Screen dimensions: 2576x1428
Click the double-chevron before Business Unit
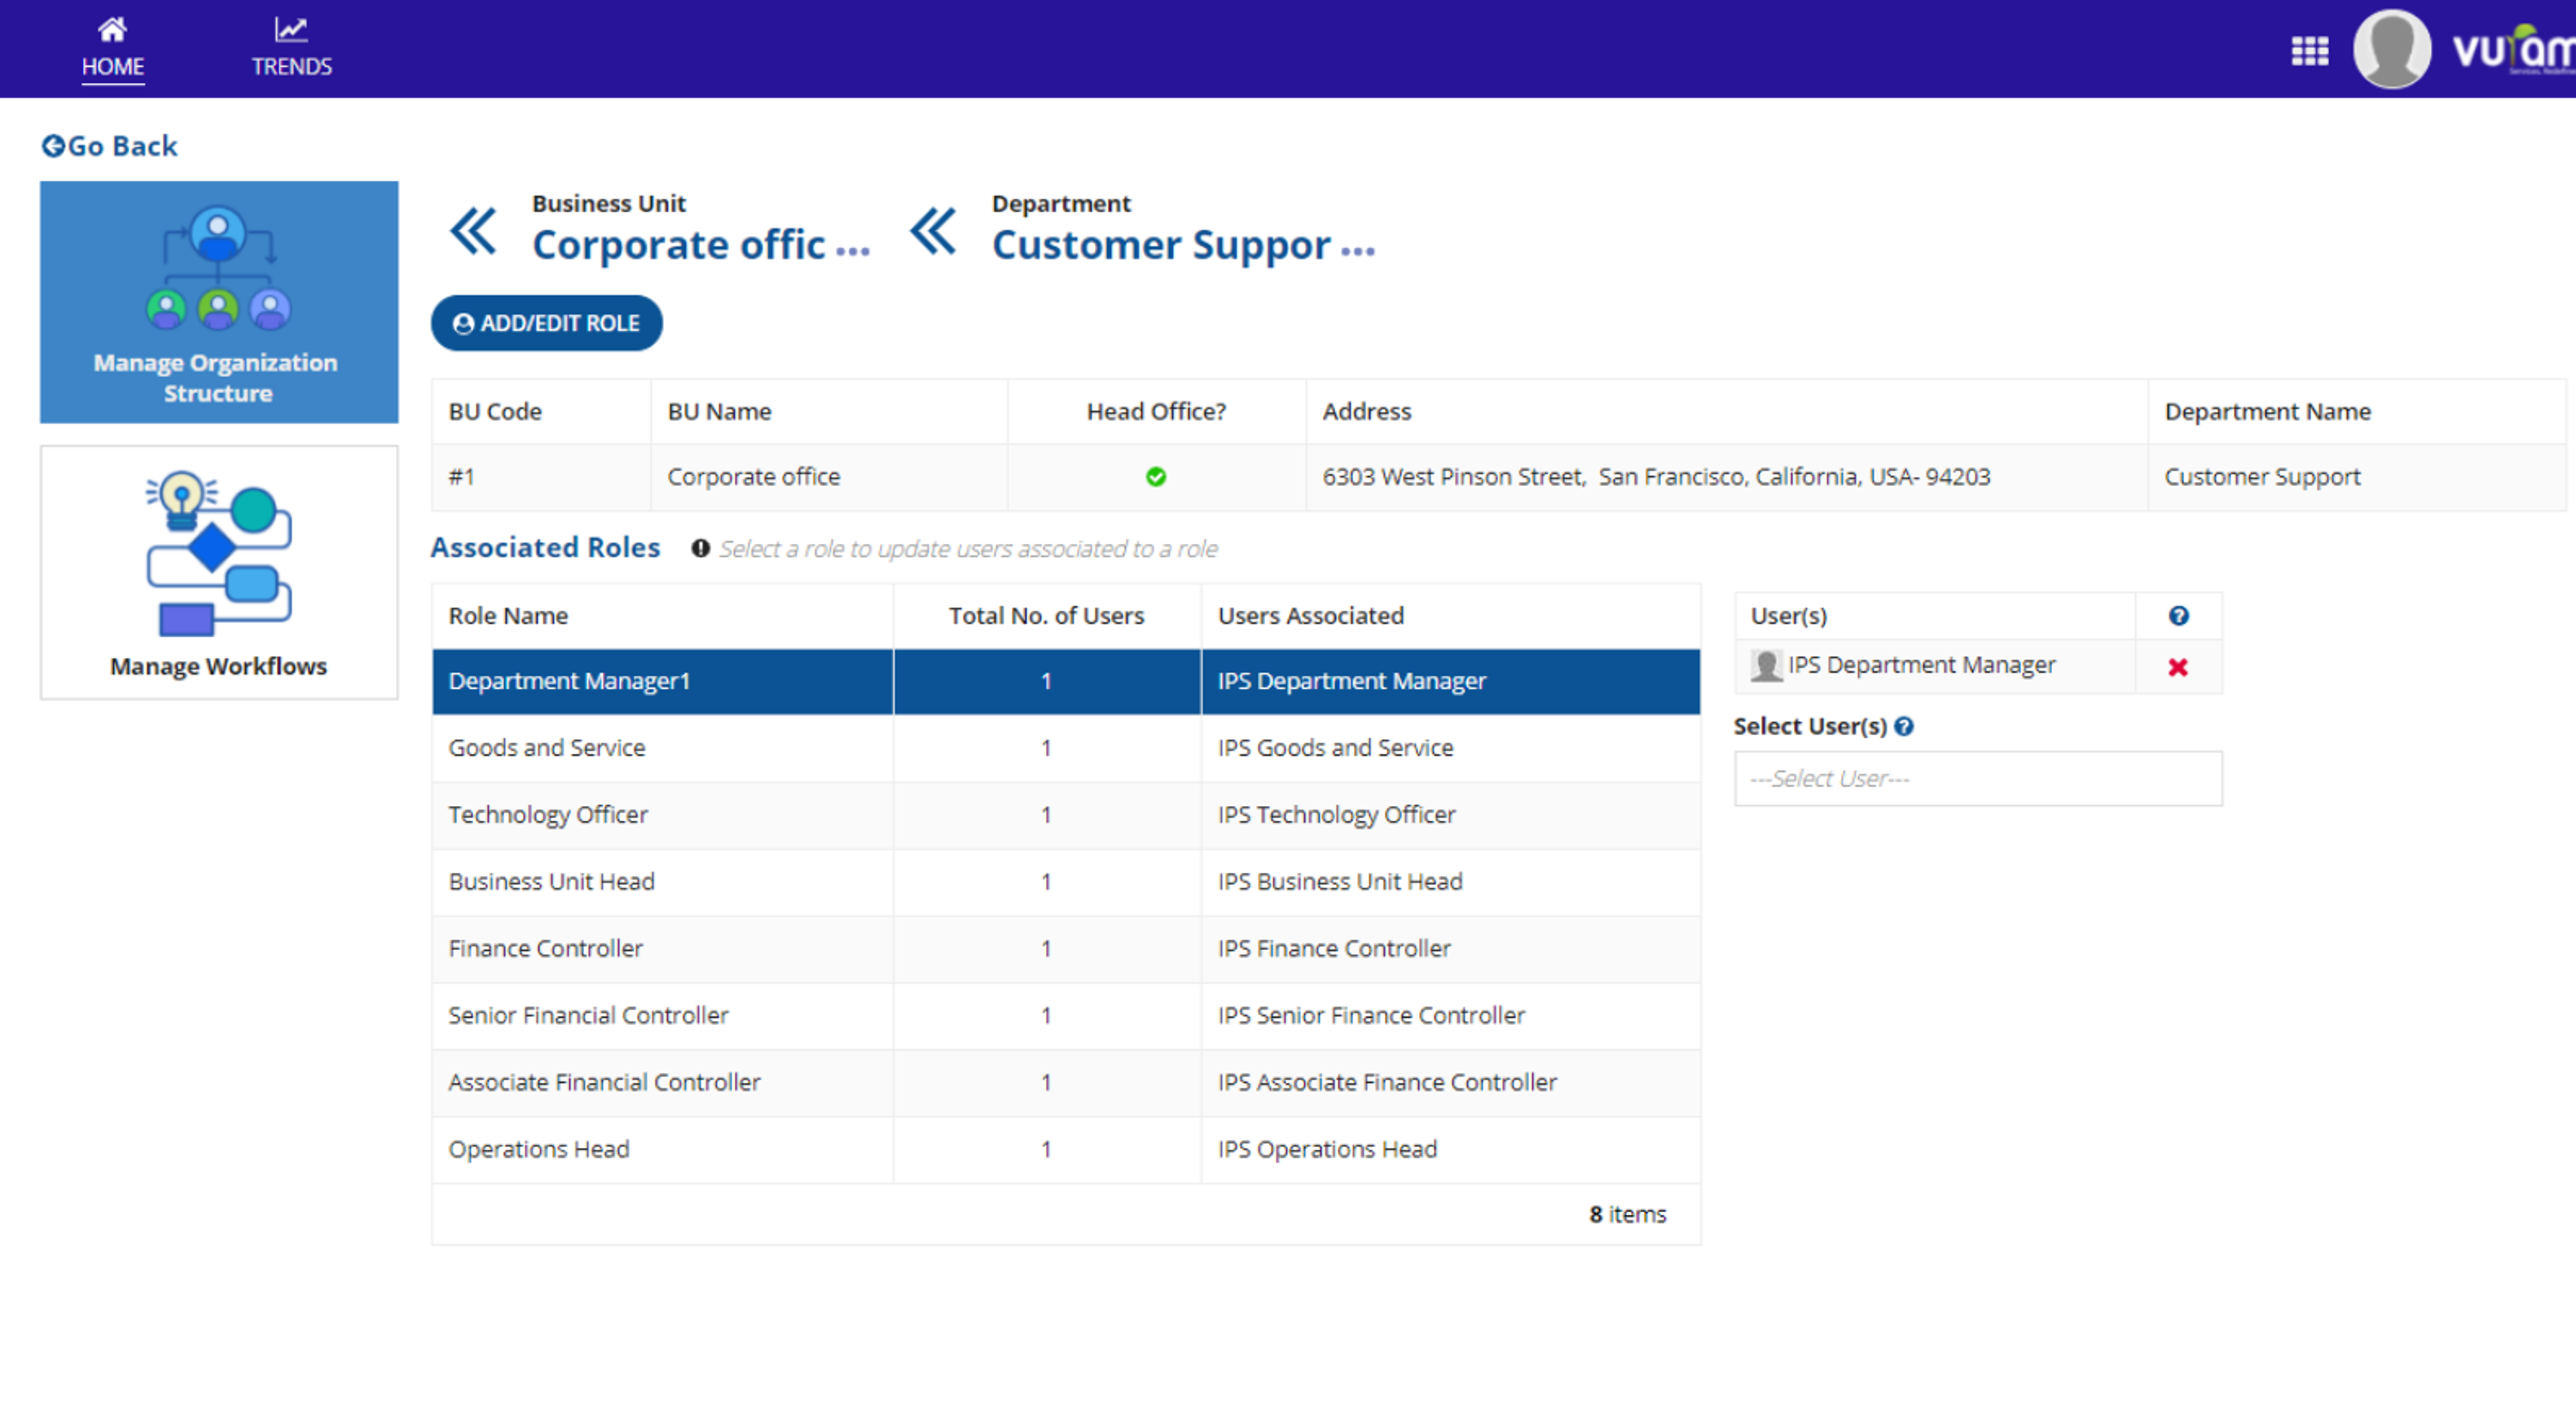[x=473, y=232]
